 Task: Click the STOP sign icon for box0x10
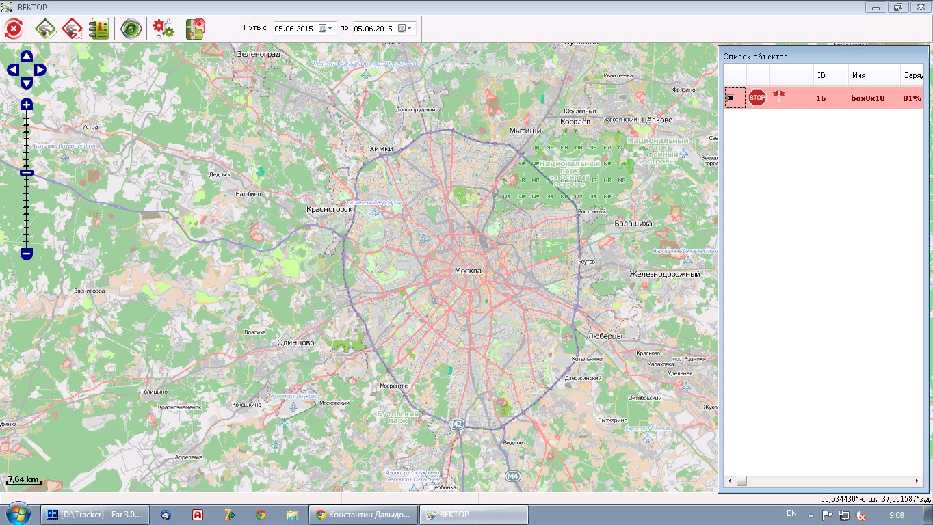(757, 98)
